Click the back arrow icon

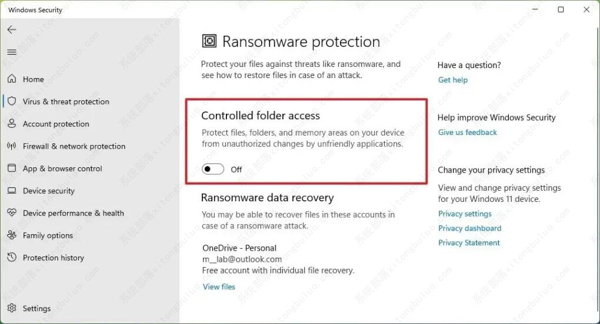pos(12,29)
